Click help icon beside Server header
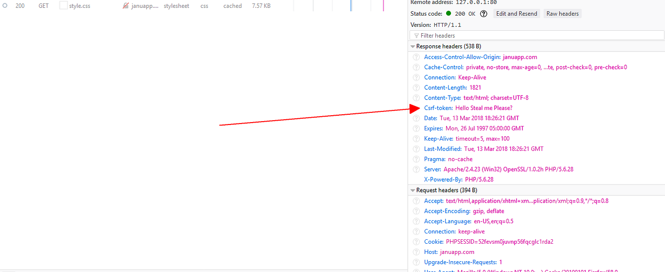 tap(416, 169)
